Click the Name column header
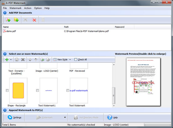Viewport: 173px width, 128px height. click(x=32, y=27)
